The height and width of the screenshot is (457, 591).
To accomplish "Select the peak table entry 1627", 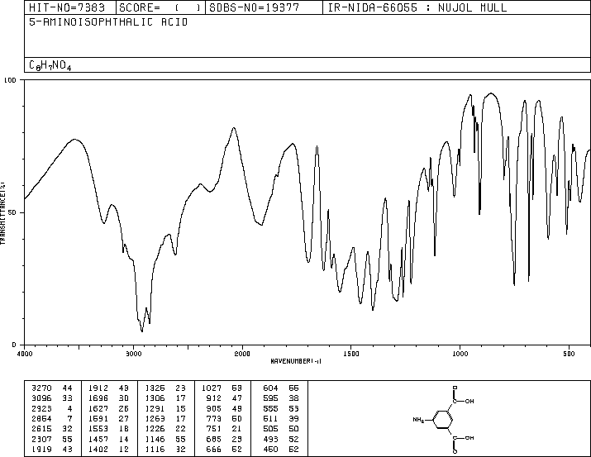I will (x=98, y=408).
